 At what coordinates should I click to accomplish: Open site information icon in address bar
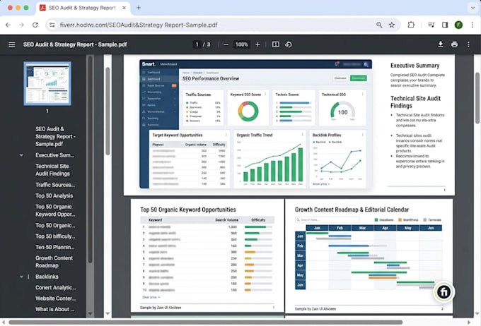[x=52, y=25]
